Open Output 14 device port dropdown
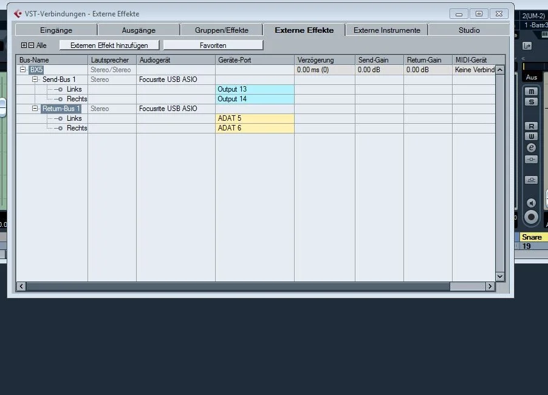The width and height of the screenshot is (548, 395). 255,99
